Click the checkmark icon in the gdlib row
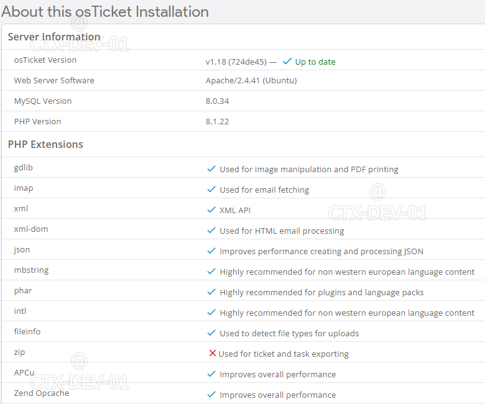This screenshot has height=404, width=485. tap(211, 169)
